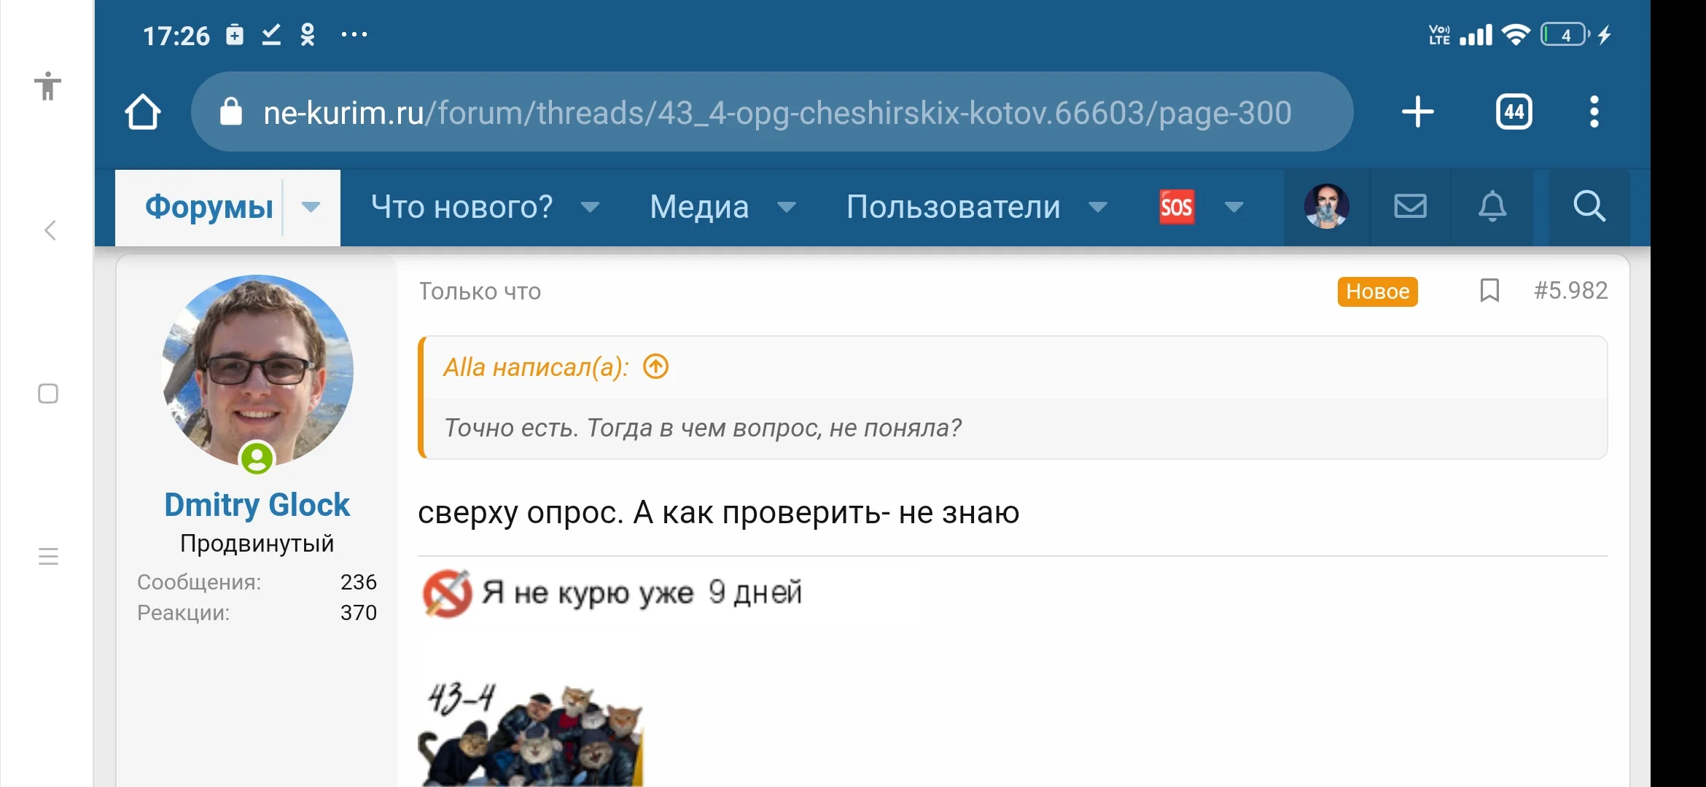Click the red SOS icon in the navbar

click(x=1176, y=207)
